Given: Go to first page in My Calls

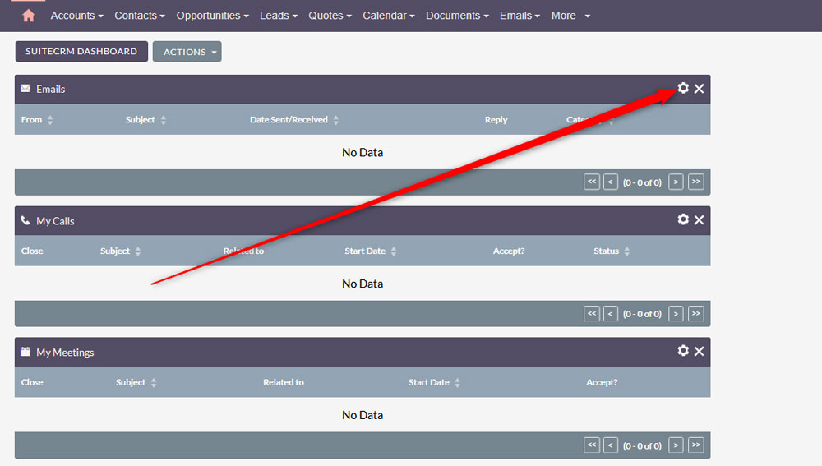Looking at the screenshot, I should coord(591,313).
